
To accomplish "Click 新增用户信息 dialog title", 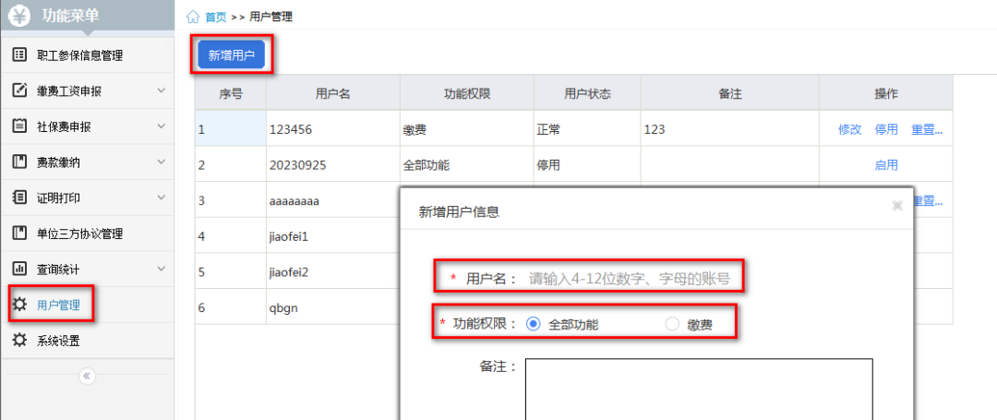I will pos(459,213).
